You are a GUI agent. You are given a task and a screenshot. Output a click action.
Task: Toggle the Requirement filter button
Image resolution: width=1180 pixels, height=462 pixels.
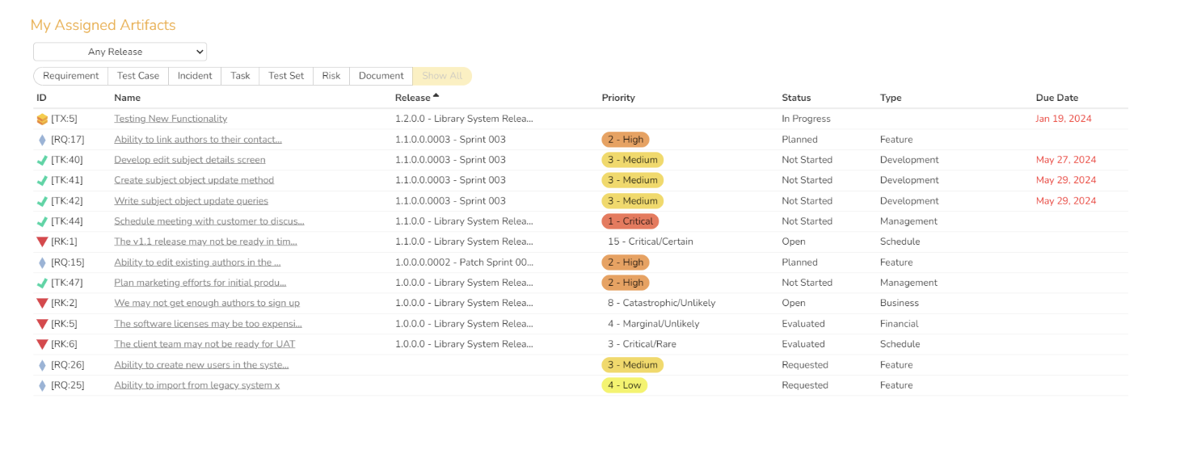[x=71, y=76]
